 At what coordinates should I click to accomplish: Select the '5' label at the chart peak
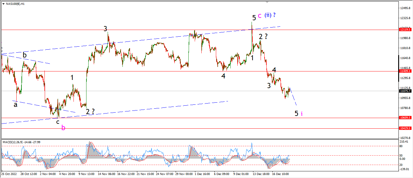(254, 18)
